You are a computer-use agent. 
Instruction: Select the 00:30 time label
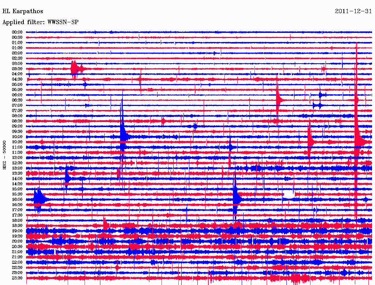17,37
